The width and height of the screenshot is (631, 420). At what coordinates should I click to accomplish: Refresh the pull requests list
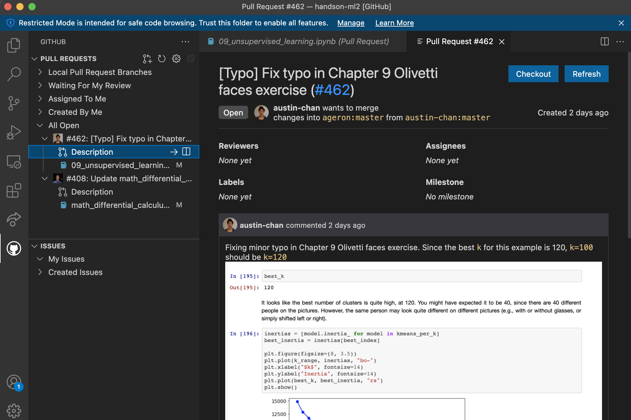pyautogui.click(x=162, y=59)
